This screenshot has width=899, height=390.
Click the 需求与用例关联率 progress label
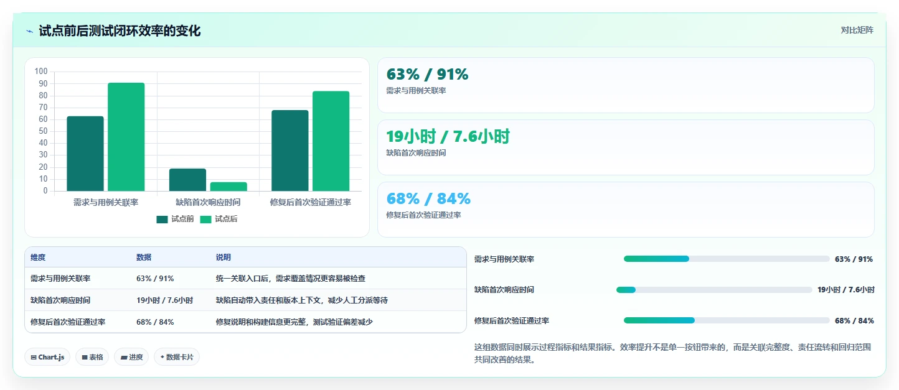tap(504, 259)
